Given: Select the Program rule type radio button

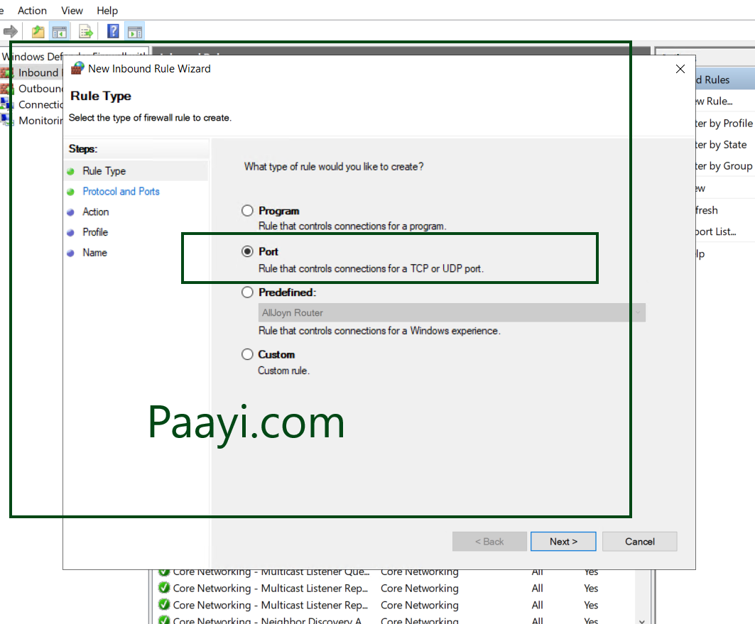Looking at the screenshot, I should point(247,211).
